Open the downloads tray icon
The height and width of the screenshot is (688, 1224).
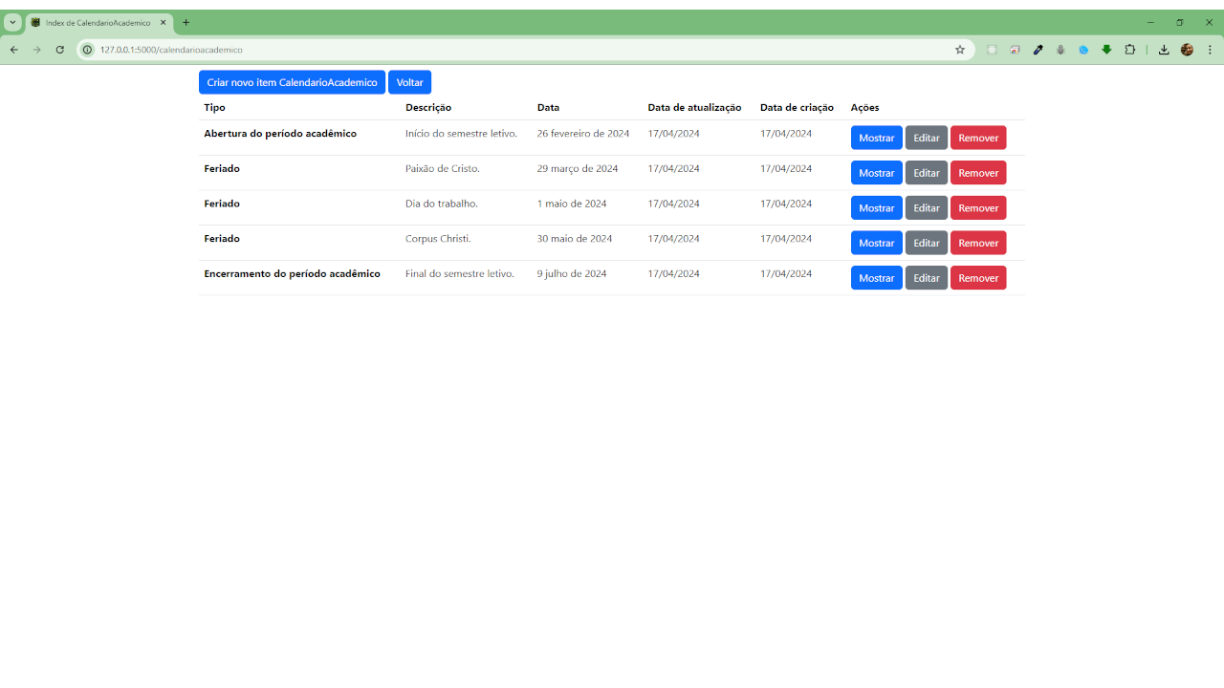1164,50
